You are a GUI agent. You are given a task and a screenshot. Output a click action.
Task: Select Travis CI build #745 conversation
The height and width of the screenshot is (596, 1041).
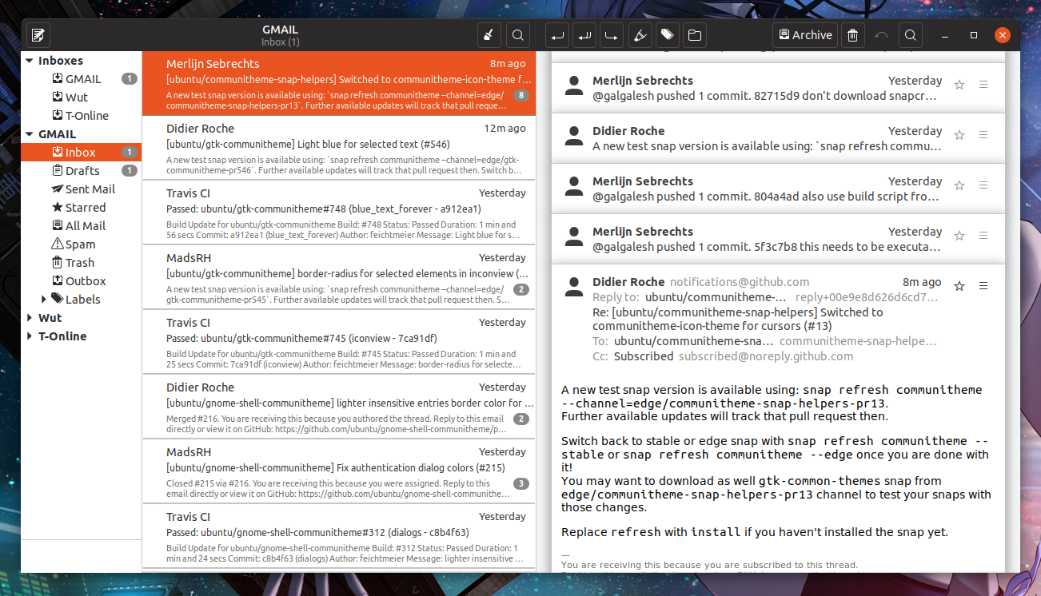tap(338, 342)
